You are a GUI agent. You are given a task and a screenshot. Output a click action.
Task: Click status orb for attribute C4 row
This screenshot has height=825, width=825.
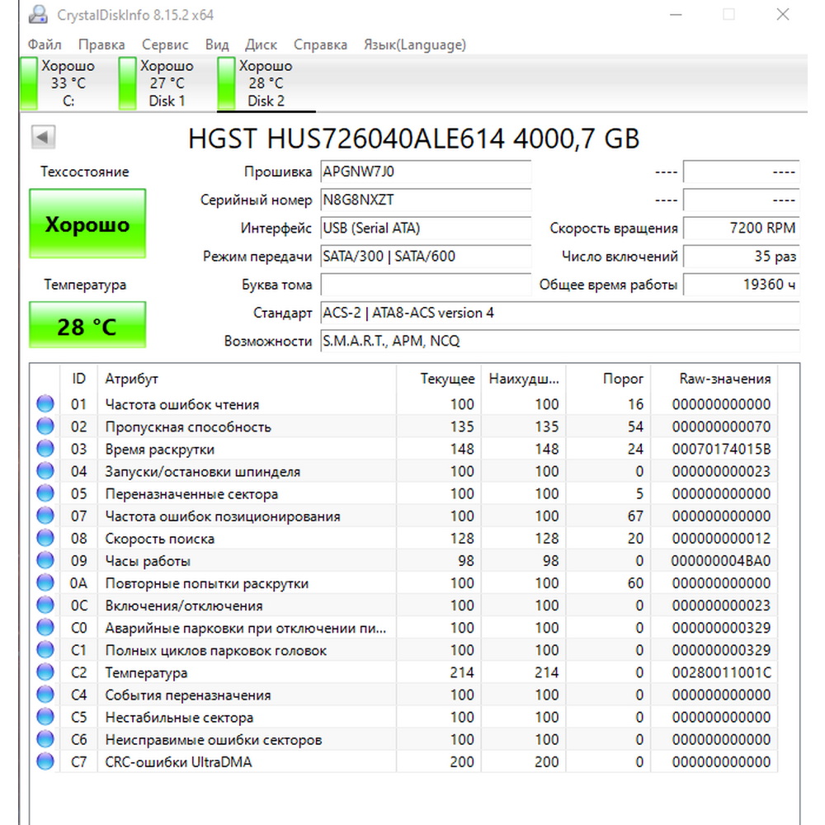pos(45,695)
